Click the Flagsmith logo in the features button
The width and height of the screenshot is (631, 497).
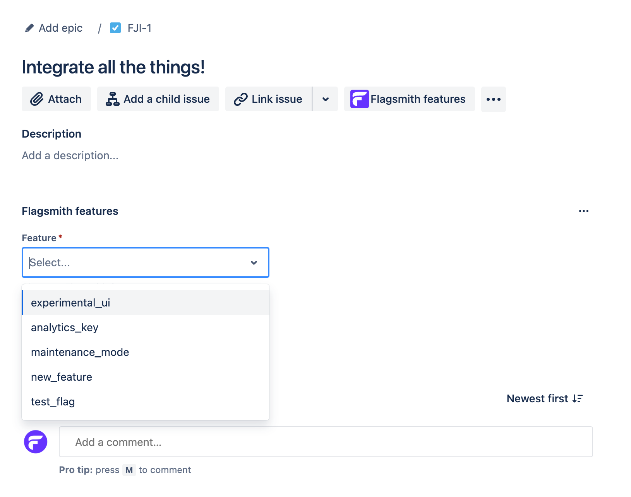(359, 99)
